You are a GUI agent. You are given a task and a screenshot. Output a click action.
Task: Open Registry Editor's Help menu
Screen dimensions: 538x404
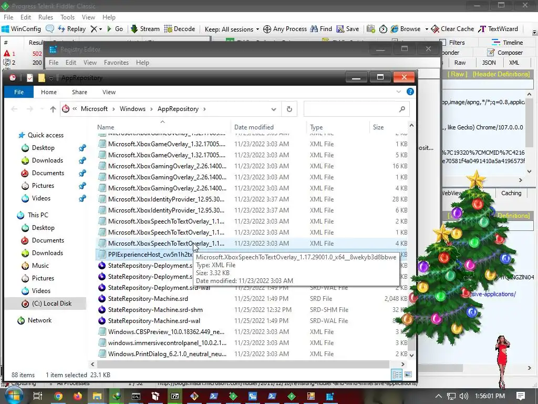point(142,63)
